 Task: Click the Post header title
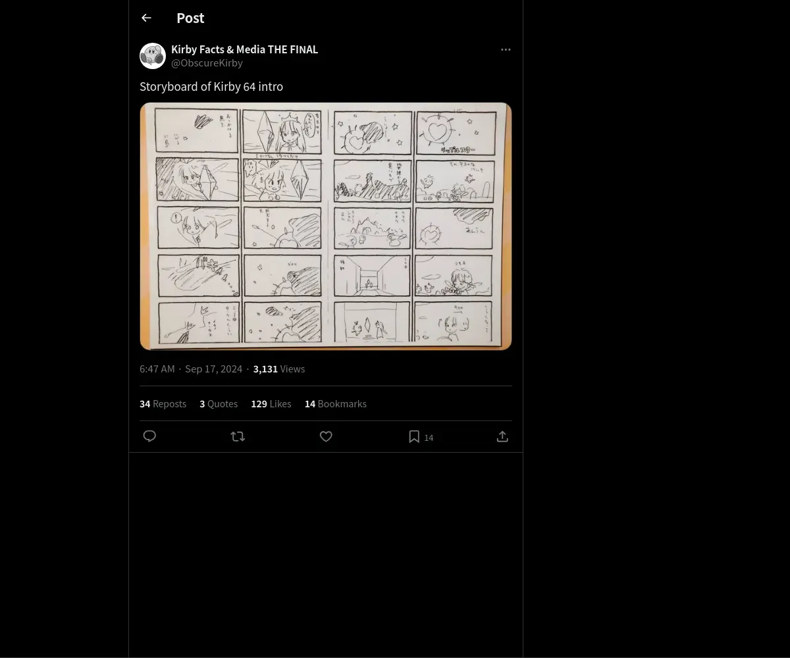tap(190, 18)
